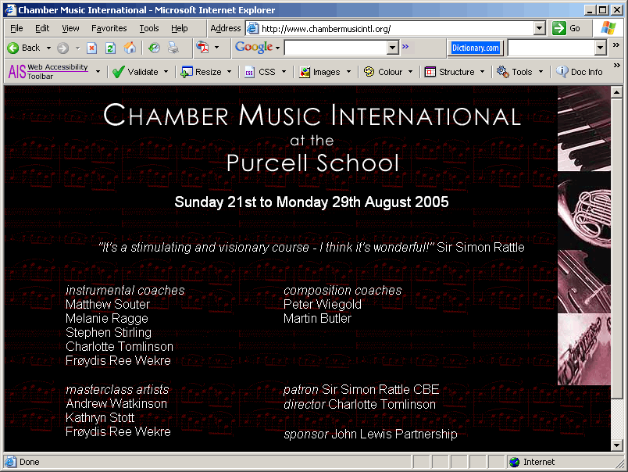This screenshot has height=472, width=628.
Task: Click the violin thumbnail image
Action: tap(584, 282)
